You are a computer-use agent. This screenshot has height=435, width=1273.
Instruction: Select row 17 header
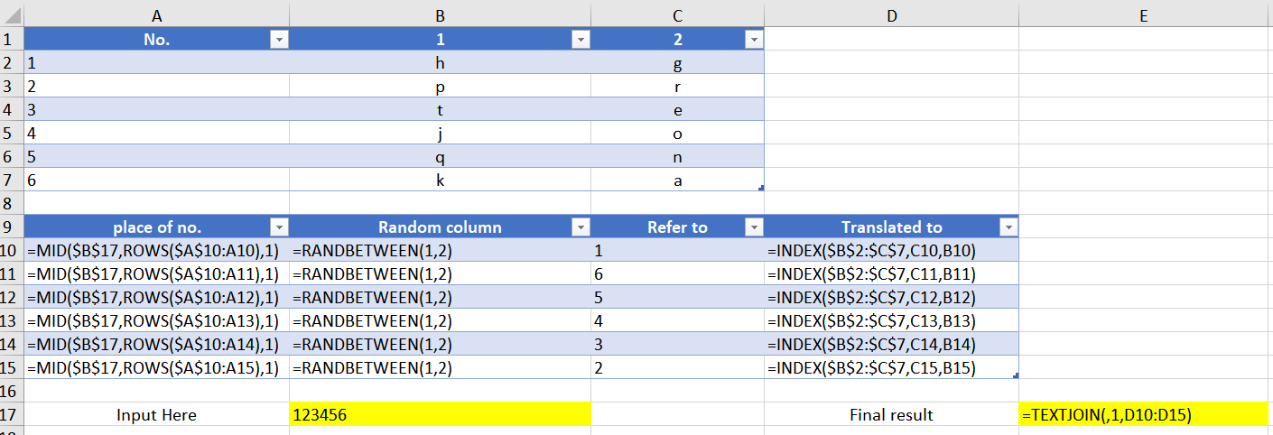click(12, 415)
